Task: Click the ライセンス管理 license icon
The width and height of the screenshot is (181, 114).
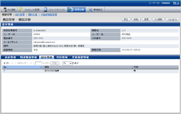Action: (21, 10)
